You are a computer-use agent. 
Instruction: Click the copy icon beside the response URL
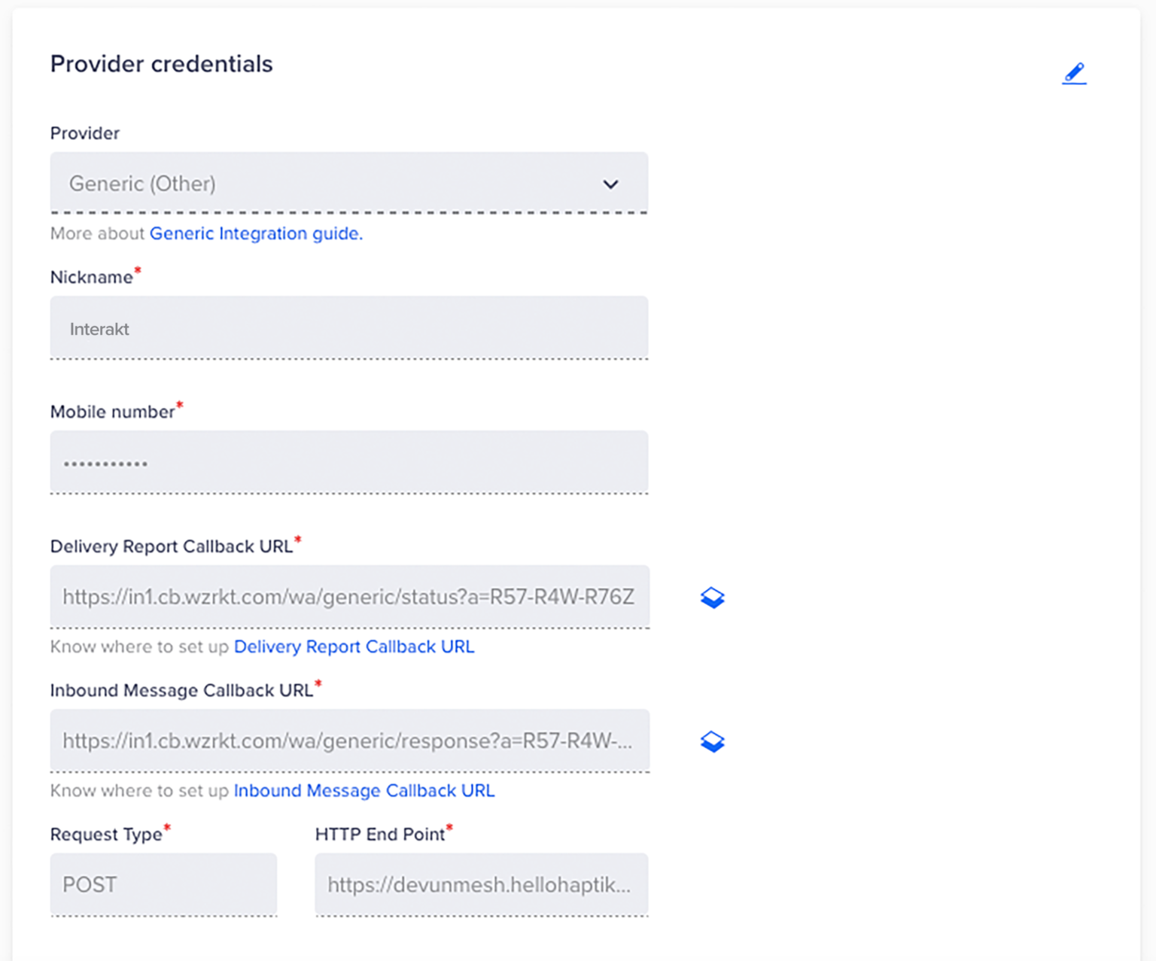click(712, 741)
